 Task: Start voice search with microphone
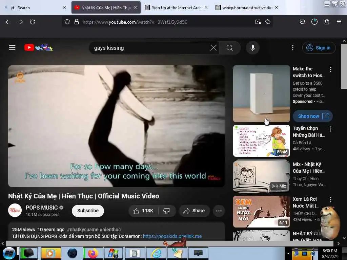point(253,48)
